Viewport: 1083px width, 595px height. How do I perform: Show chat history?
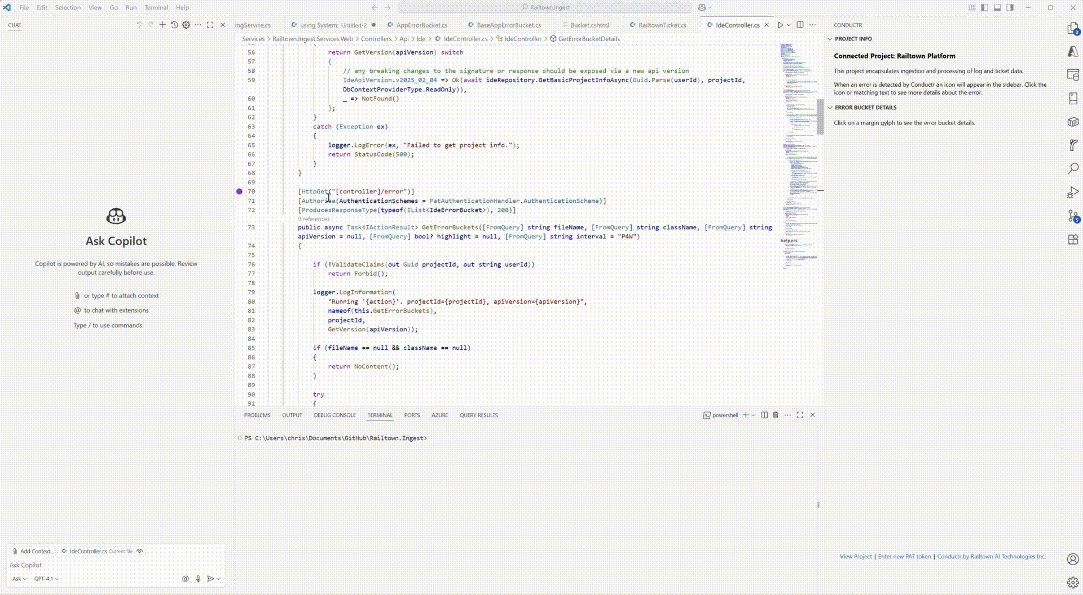click(174, 25)
